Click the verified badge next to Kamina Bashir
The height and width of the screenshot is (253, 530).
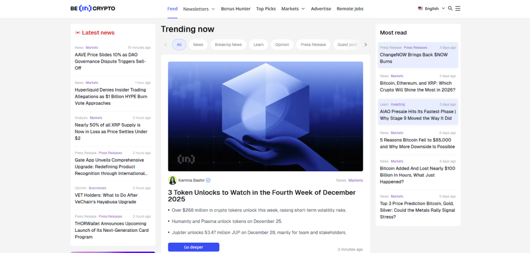[x=208, y=180]
